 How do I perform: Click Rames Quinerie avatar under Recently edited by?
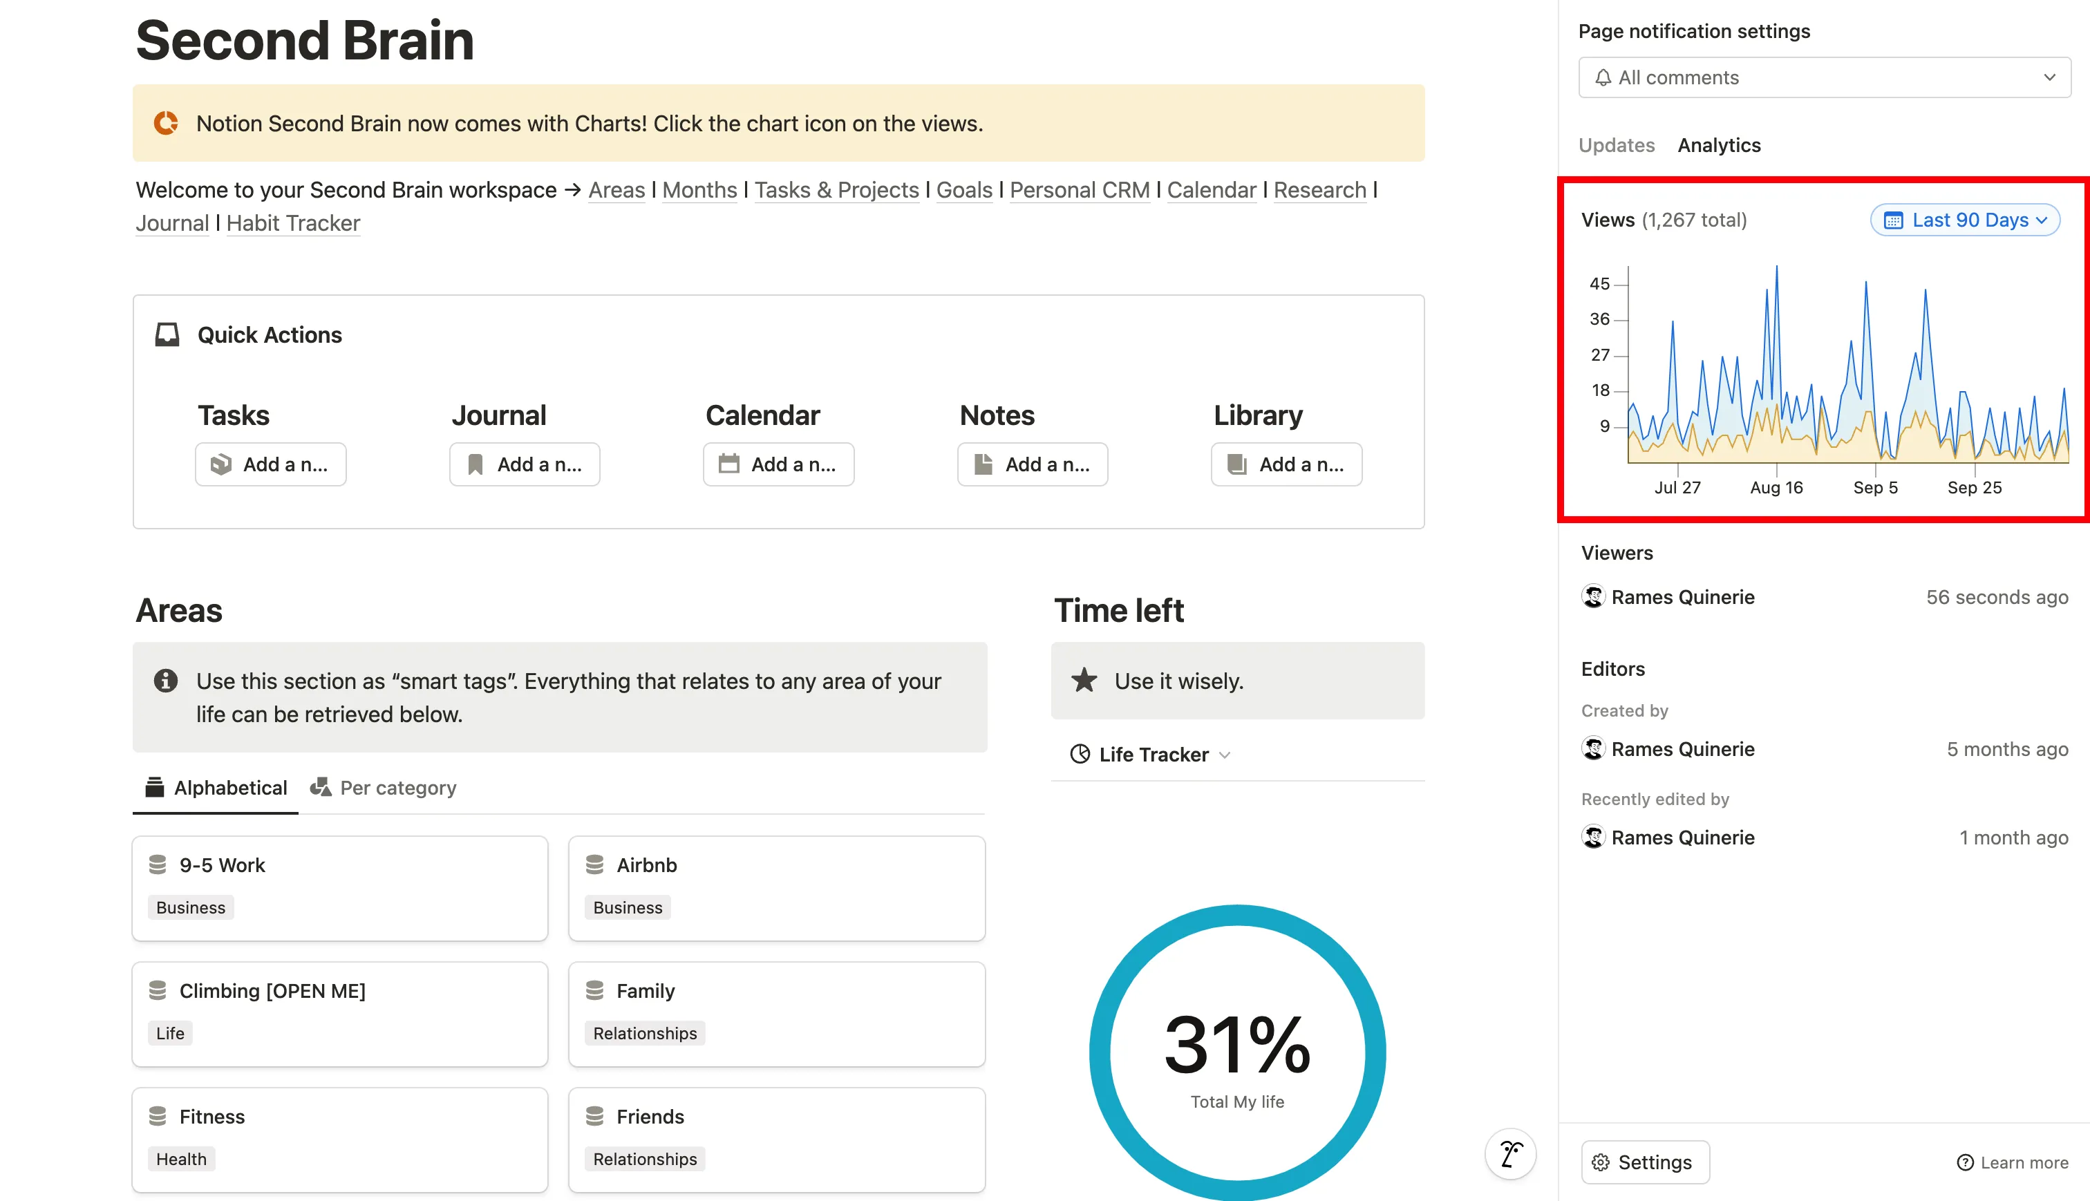click(1594, 836)
